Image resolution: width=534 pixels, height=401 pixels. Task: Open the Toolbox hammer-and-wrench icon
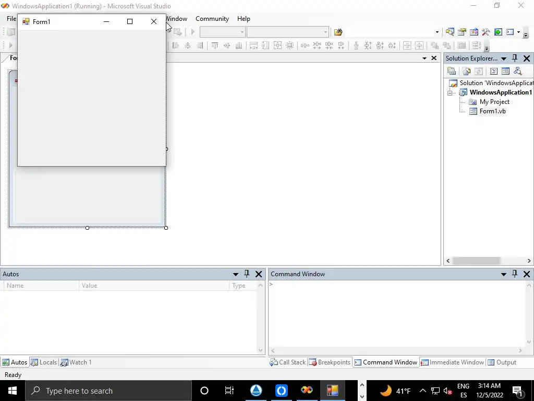pos(486,32)
